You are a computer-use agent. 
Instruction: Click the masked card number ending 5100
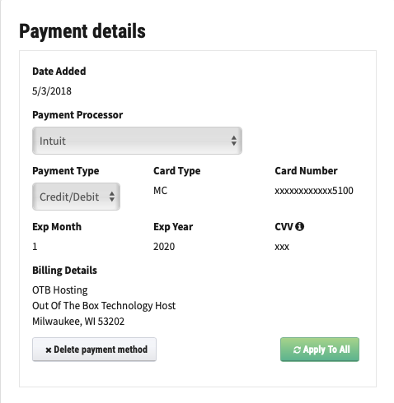314,191
